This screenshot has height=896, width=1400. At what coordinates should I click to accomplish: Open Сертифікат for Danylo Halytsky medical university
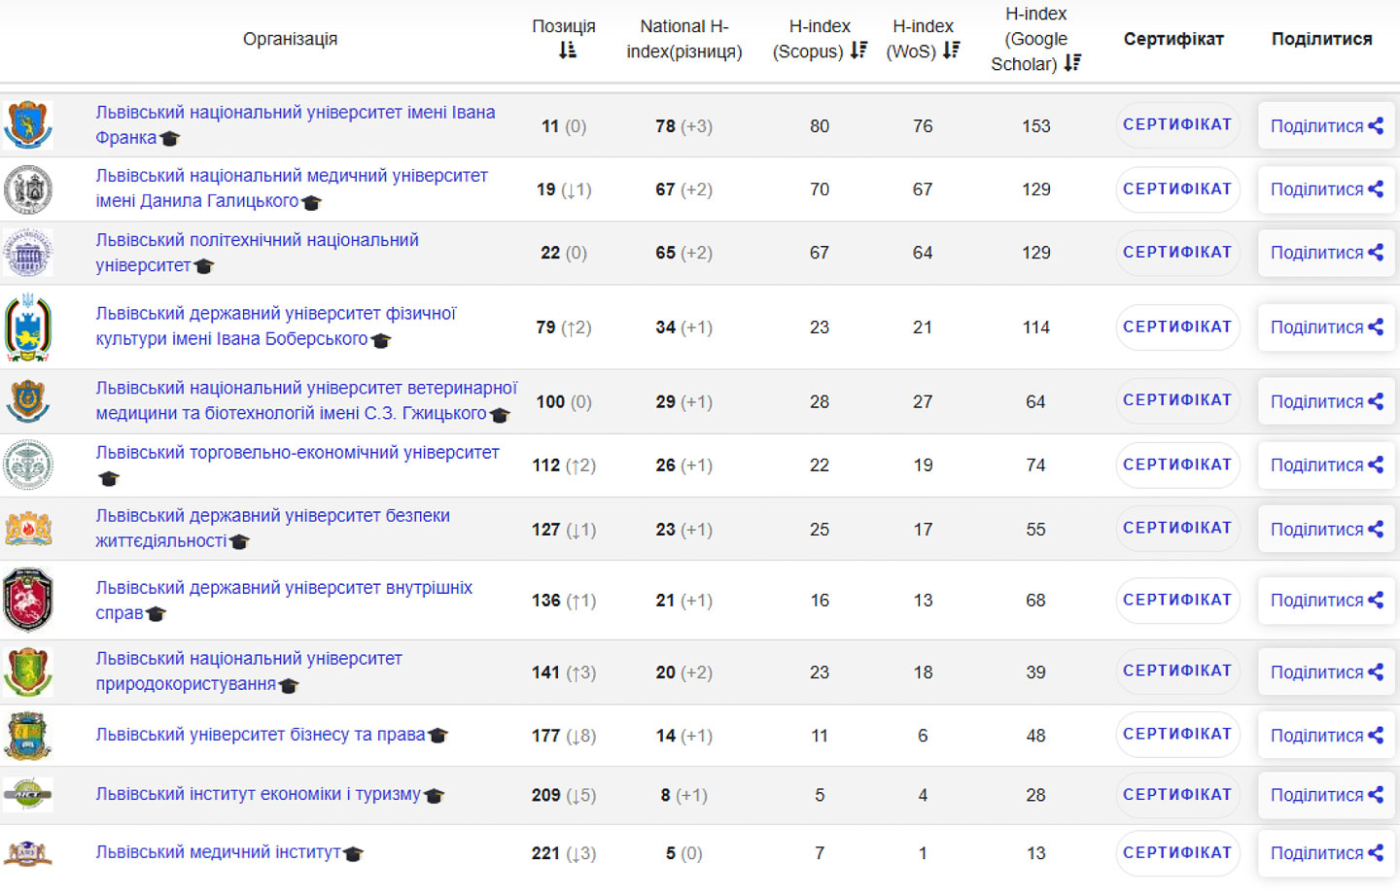coord(1177,190)
